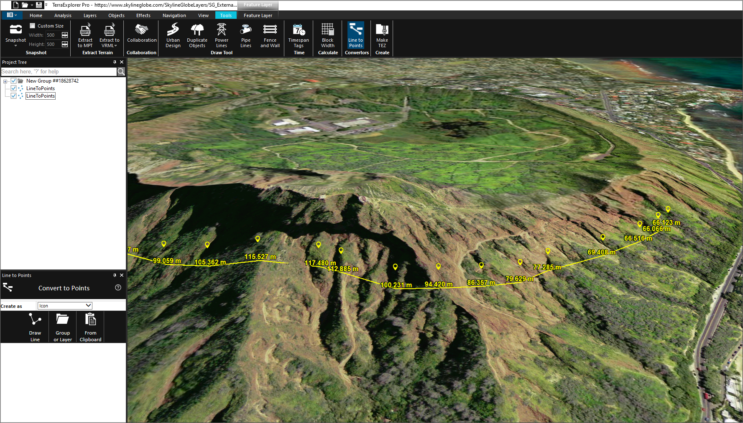Open the Urban Design tool

[173, 35]
